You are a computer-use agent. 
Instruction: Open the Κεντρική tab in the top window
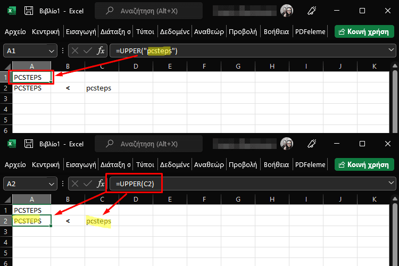(46, 31)
